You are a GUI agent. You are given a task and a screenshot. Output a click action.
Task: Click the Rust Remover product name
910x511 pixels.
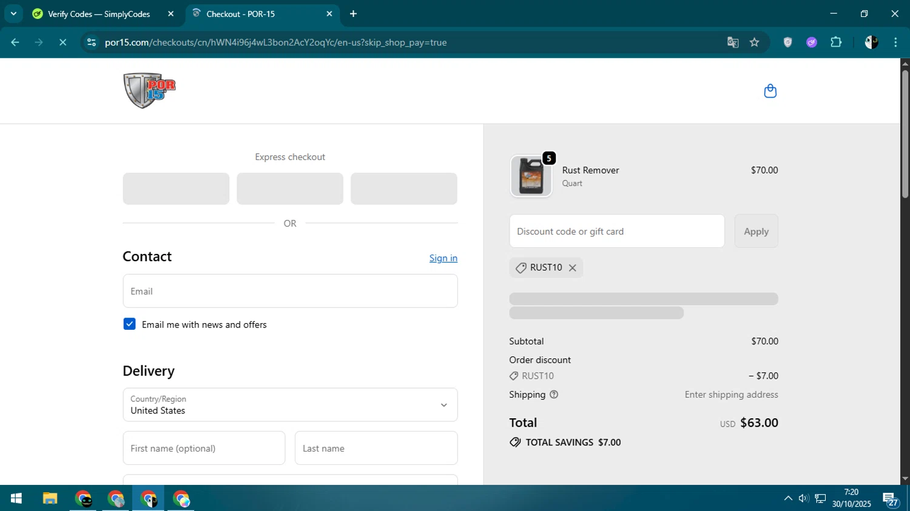[x=590, y=170]
